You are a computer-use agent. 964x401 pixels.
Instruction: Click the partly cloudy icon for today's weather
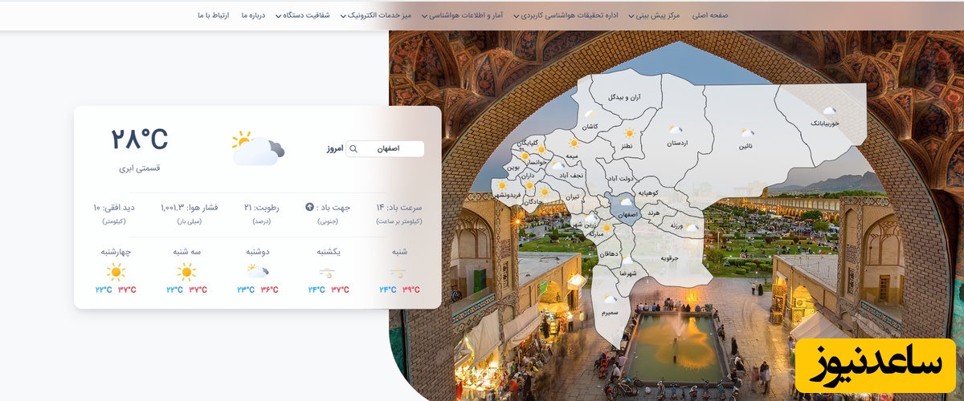(x=257, y=148)
